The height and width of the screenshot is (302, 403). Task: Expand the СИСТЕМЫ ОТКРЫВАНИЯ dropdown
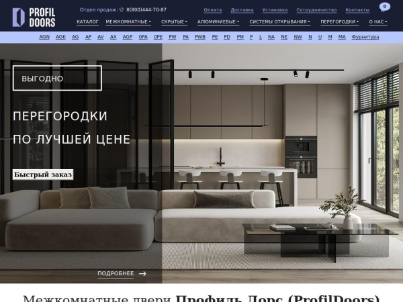coord(279,22)
